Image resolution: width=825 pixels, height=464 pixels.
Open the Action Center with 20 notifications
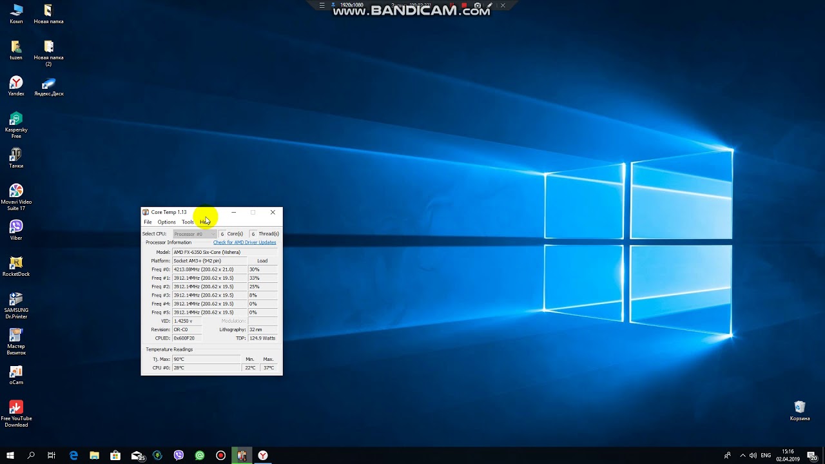[812, 456]
